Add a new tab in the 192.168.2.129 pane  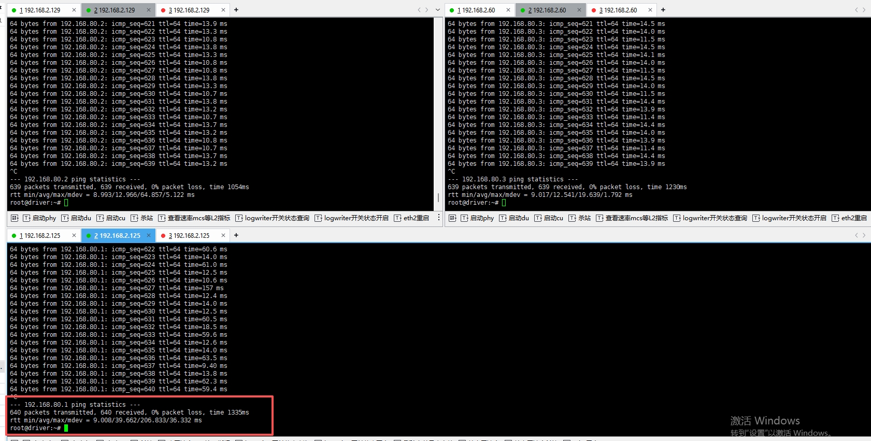coord(236,10)
